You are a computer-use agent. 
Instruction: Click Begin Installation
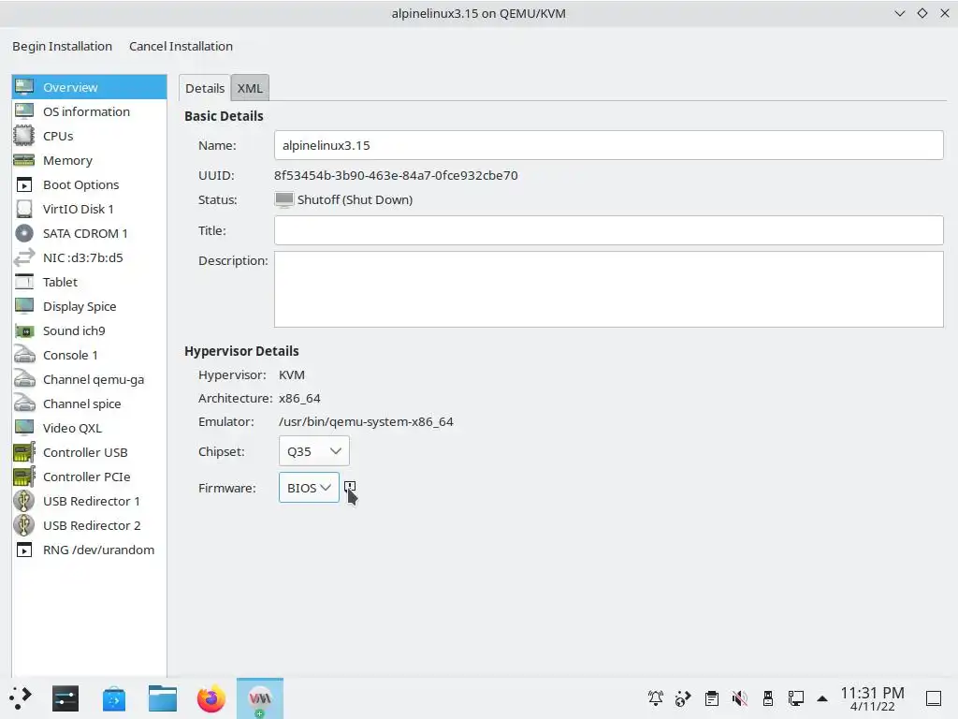pos(63,46)
